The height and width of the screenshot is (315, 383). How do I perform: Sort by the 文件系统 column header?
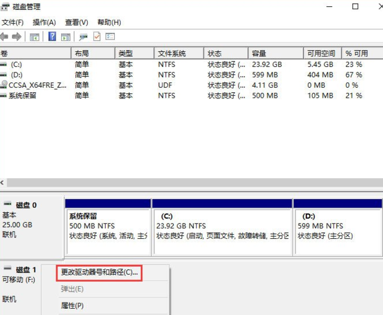179,53
